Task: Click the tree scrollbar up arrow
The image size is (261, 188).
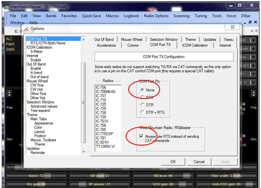Action: [x=84, y=40]
